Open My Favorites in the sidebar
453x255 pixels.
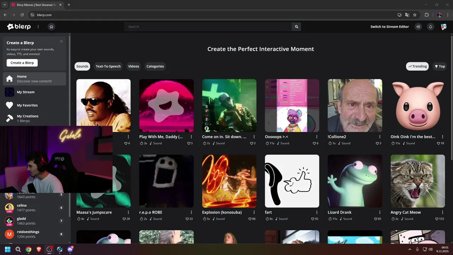point(34,105)
